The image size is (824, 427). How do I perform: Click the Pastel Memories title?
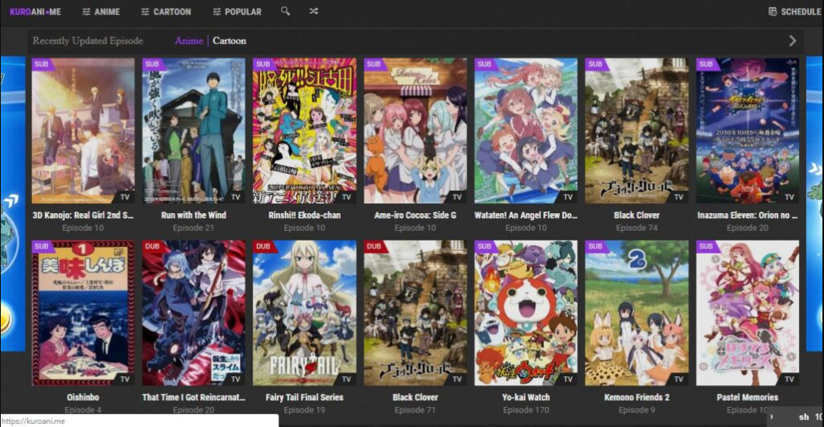[748, 397]
